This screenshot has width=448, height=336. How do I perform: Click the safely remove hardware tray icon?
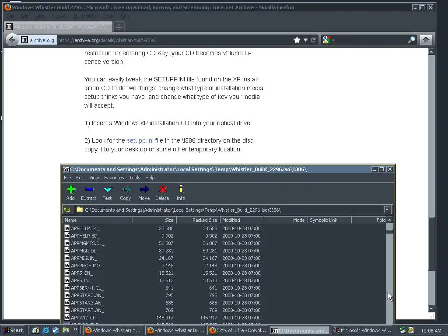tap(403, 330)
